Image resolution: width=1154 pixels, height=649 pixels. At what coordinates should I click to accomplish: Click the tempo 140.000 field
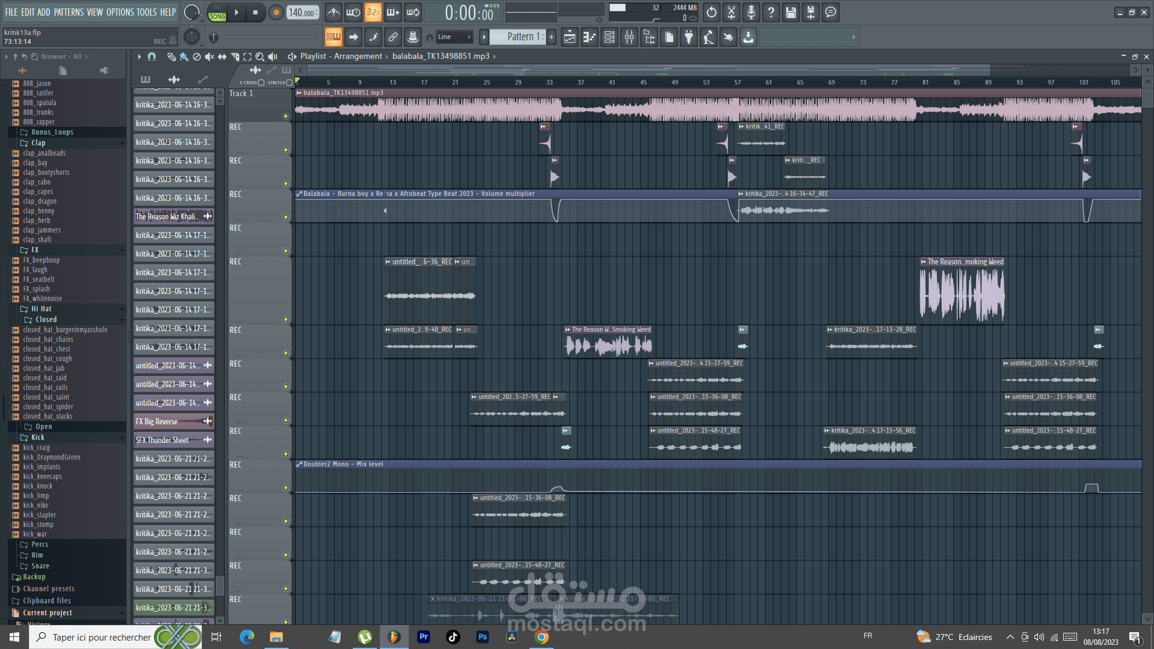[x=302, y=13]
